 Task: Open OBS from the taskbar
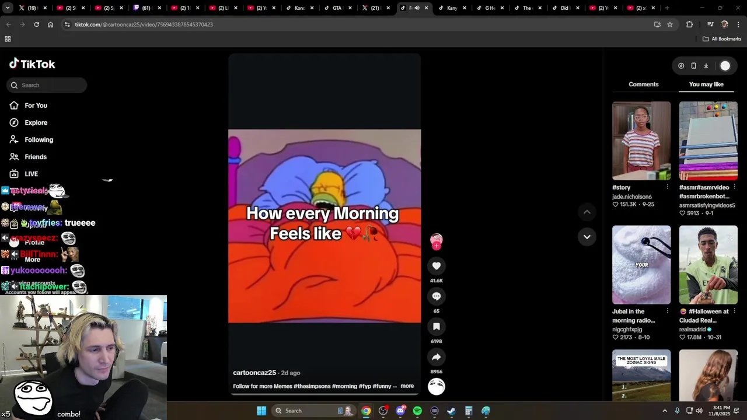(x=383, y=411)
